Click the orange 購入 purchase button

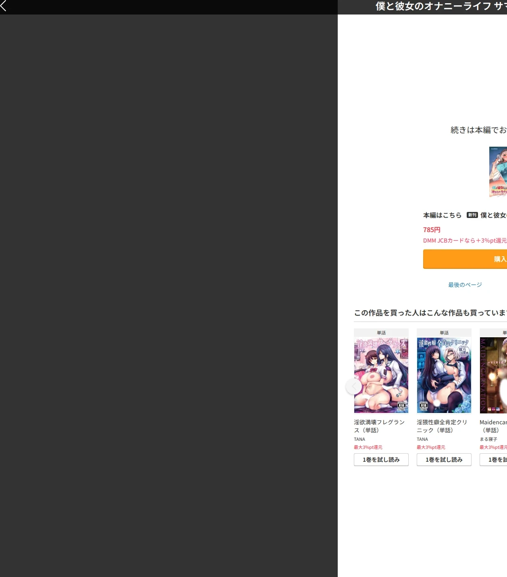click(465, 259)
